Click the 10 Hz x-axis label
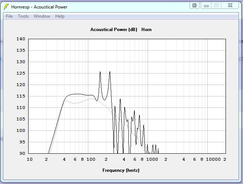The height and width of the screenshot is (184, 243). pyautogui.click(x=30, y=159)
